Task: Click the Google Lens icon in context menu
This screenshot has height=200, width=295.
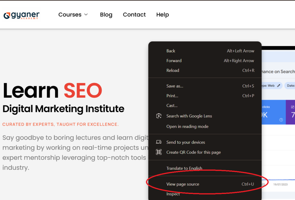Action: pos(159,116)
